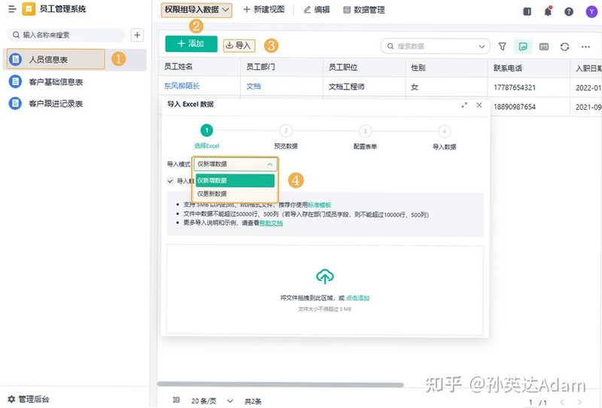Close the 导入 Excel 数据 dialog
The height and width of the screenshot is (408, 602).
pyautogui.click(x=479, y=105)
